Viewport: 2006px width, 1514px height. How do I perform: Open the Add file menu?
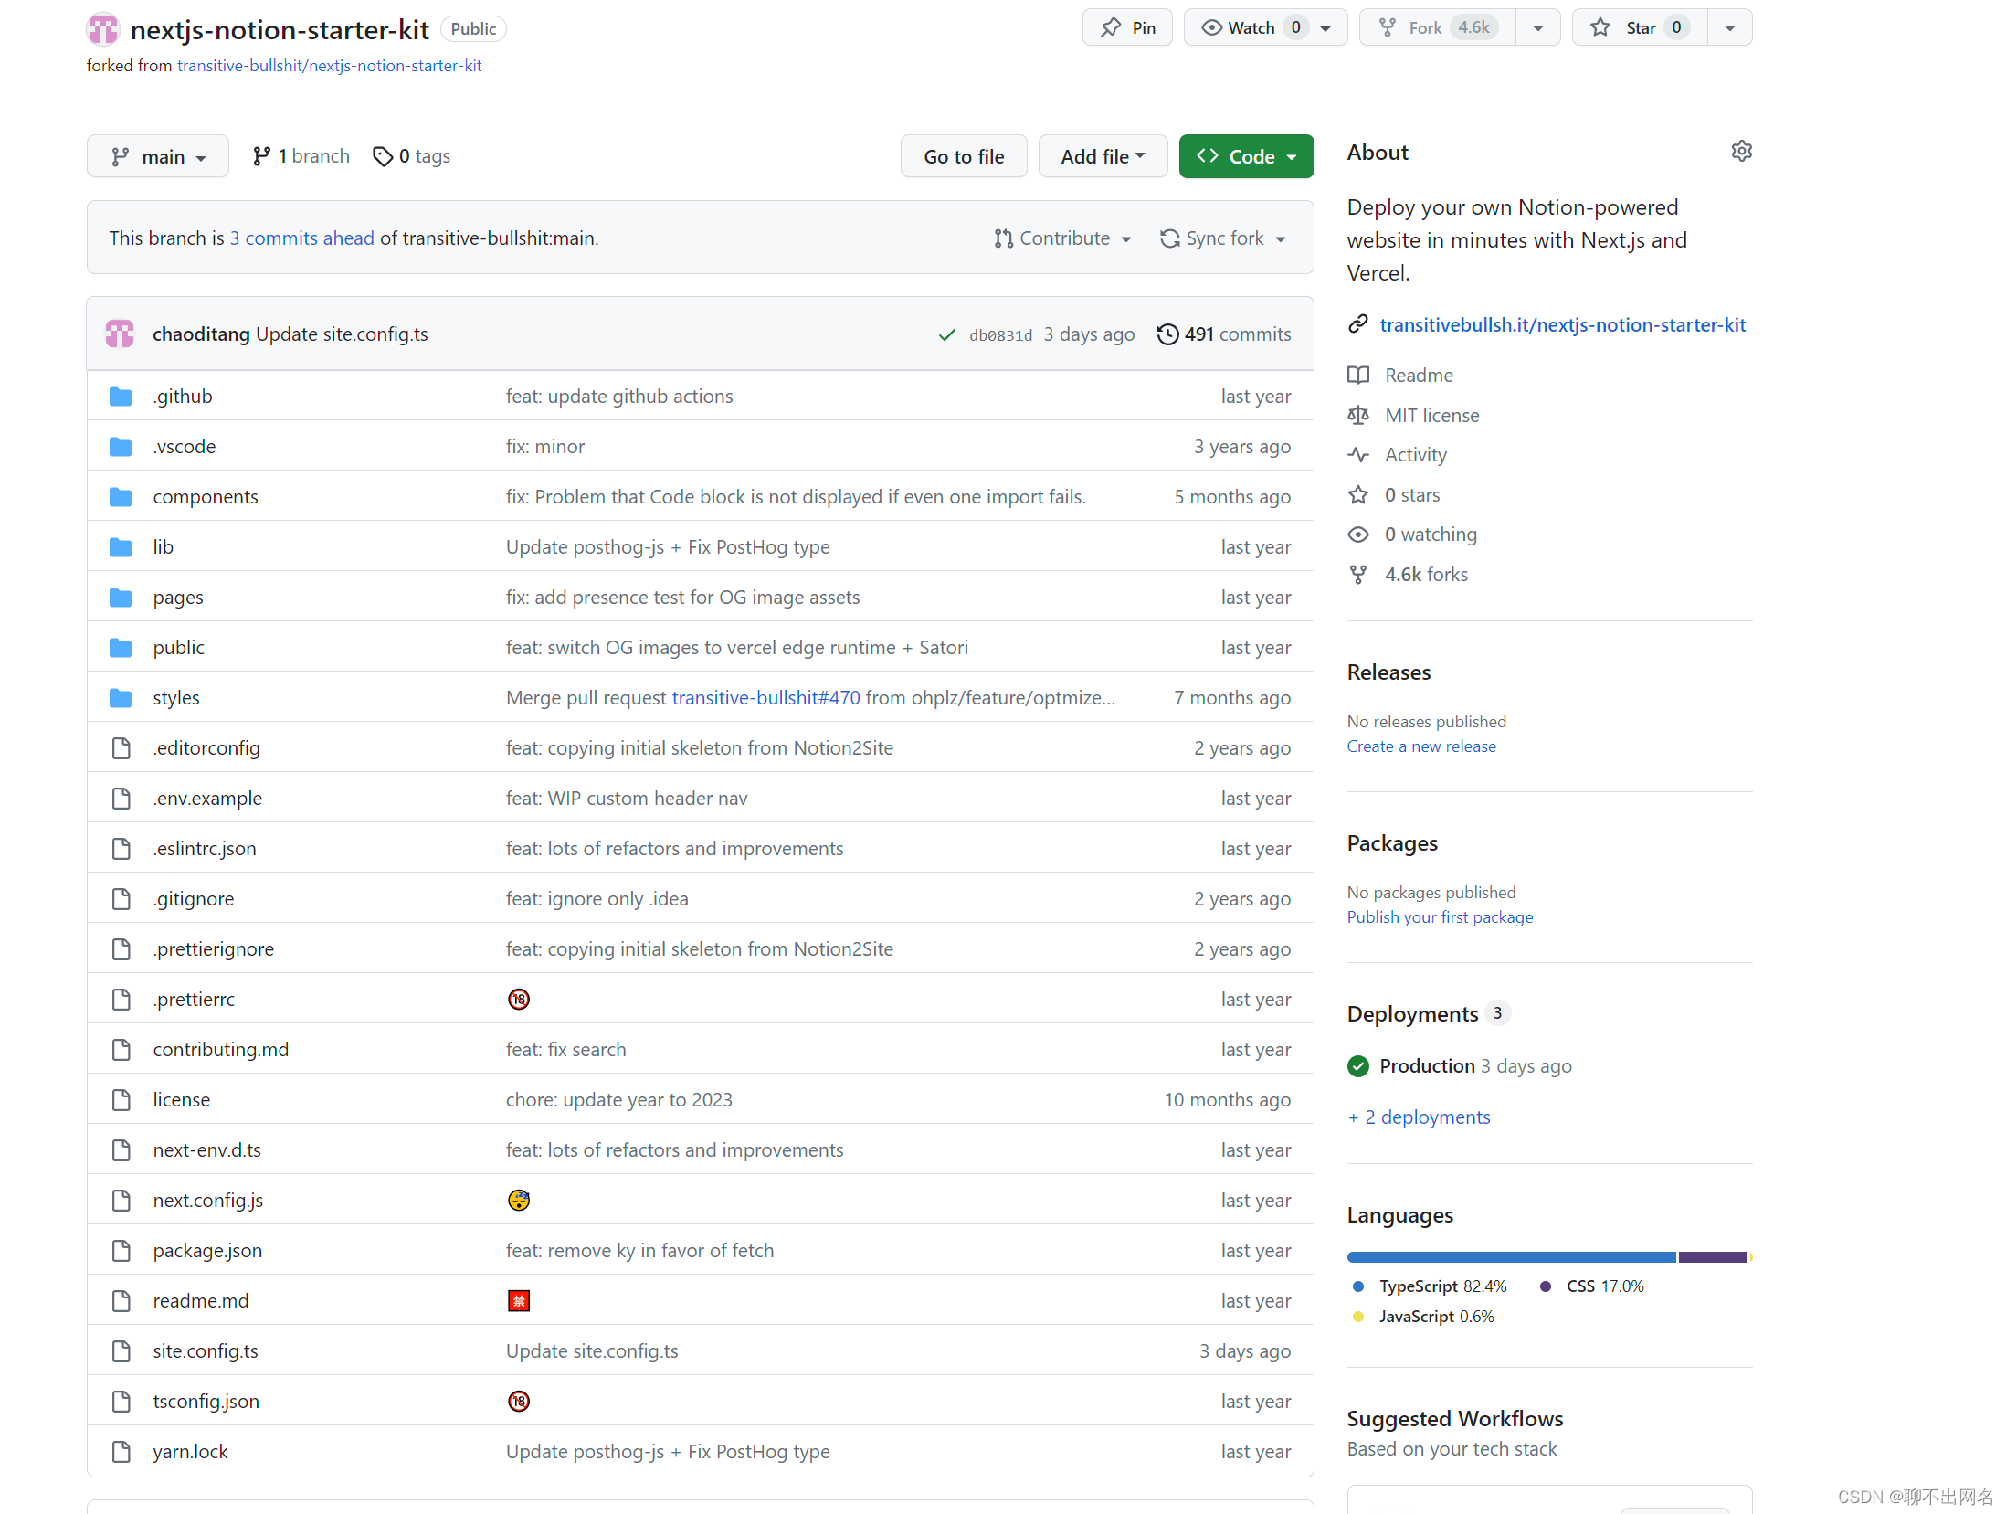pos(1102,157)
